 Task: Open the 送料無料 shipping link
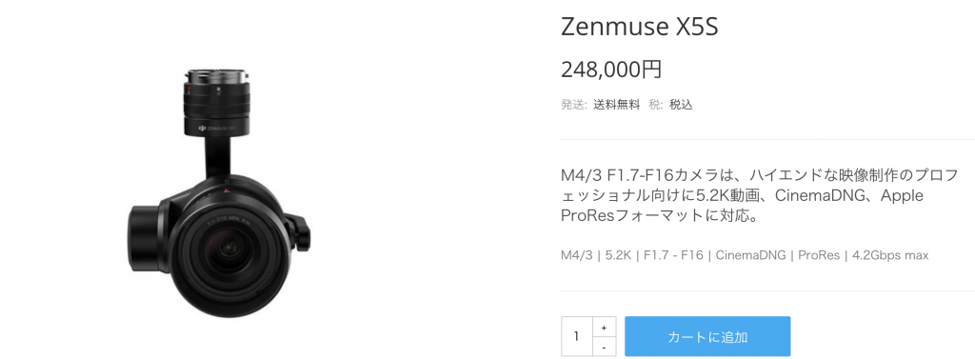[x=616, y=105]
